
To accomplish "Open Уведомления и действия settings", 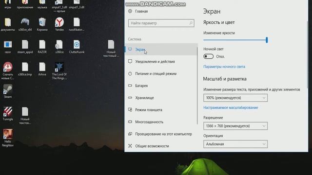I will pos(161,62).
